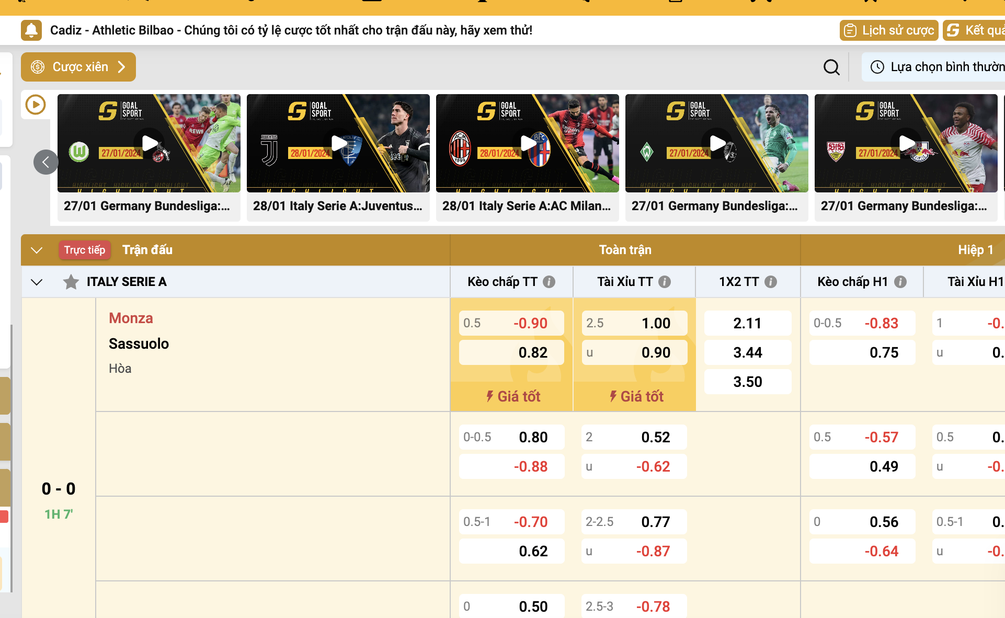Image resolution: width=1005 pixels, height=618 pixels.
Task: Open the search magnifier icon
Action: (831, 67)
